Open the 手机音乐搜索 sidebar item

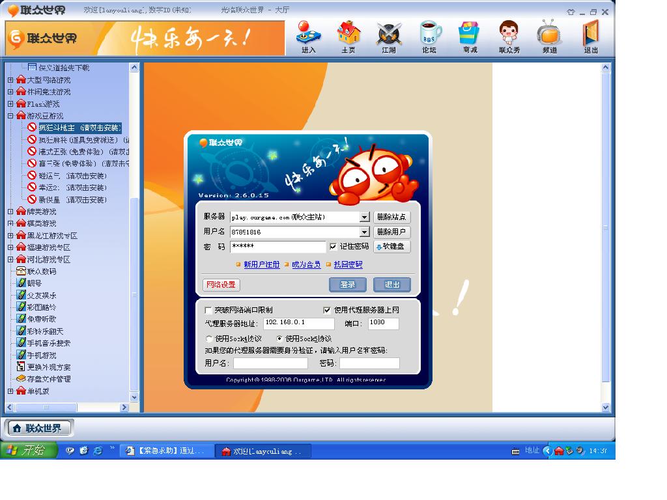pyautogui.click(x=49, y=343)
